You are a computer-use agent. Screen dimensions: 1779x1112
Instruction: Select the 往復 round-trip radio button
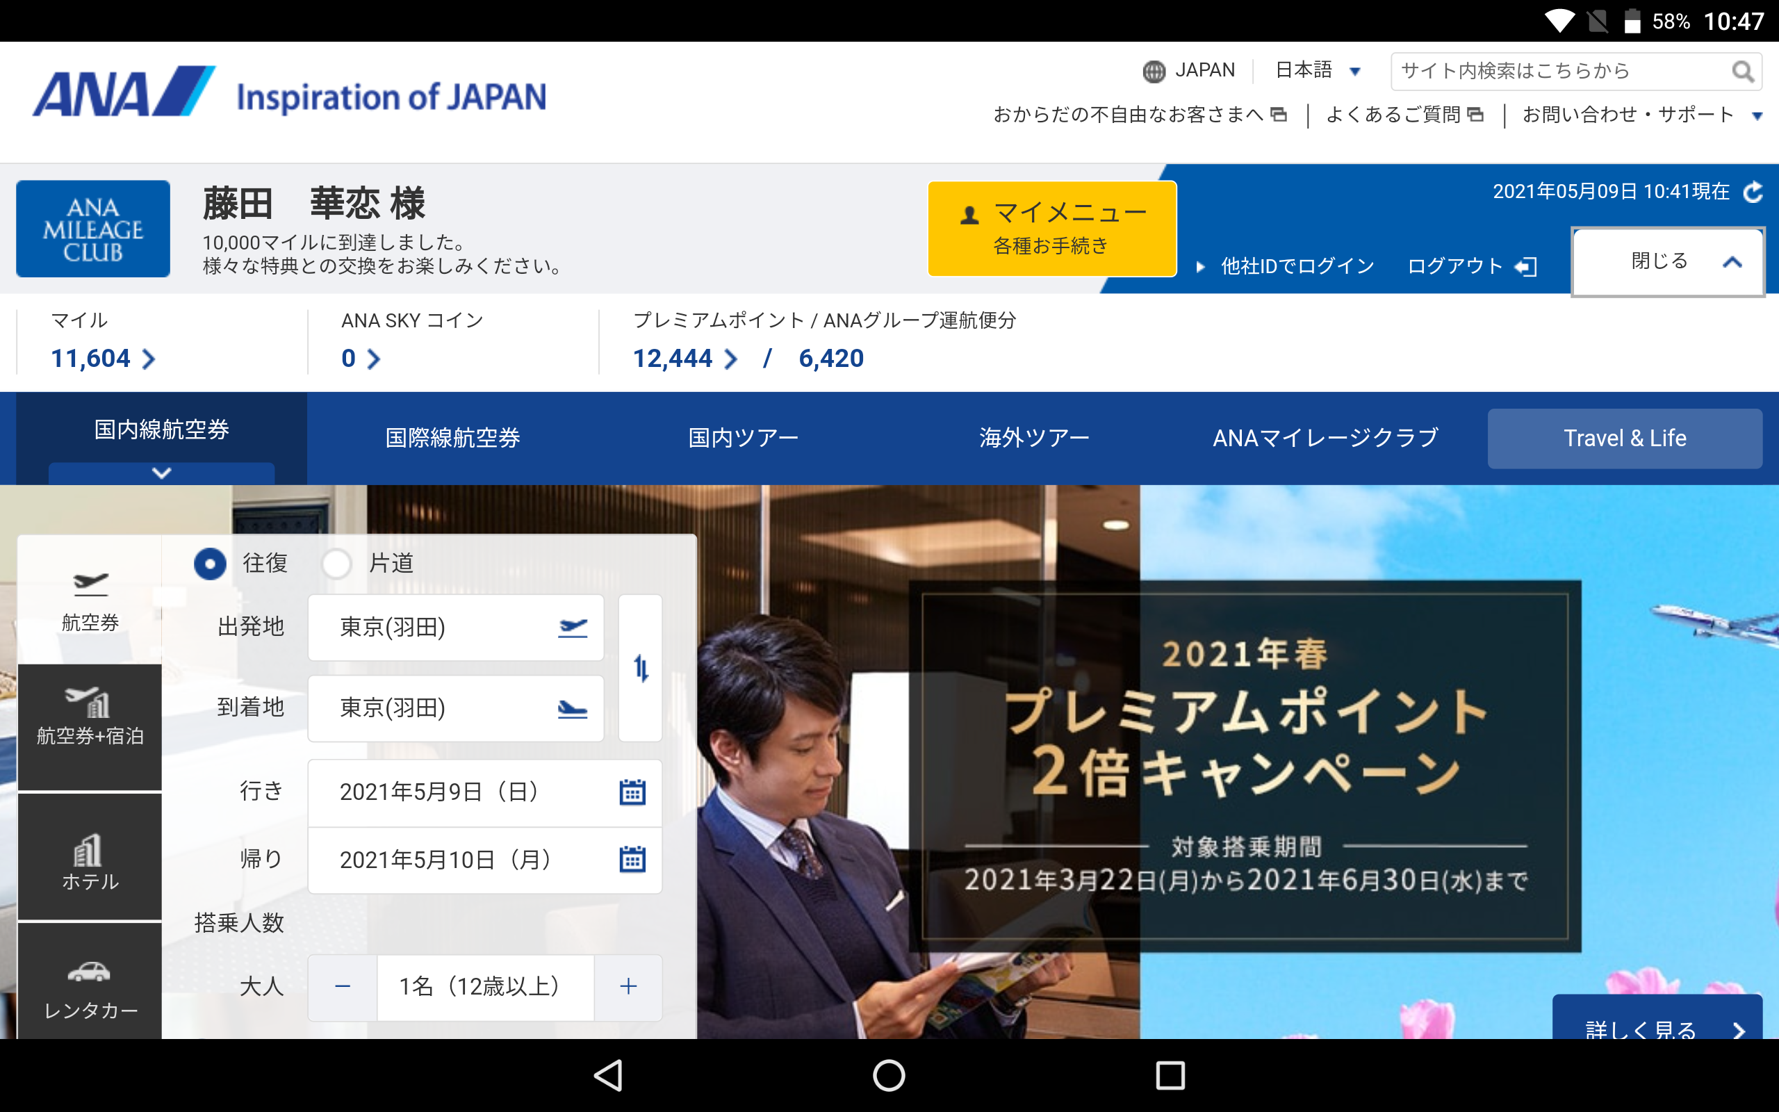pos(211,564)
